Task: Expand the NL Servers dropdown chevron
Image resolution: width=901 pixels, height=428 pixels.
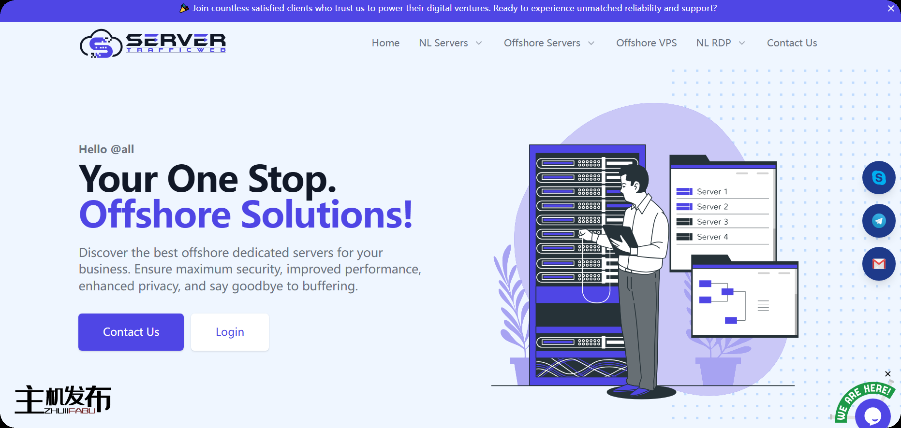Action: tap(479, 43)
